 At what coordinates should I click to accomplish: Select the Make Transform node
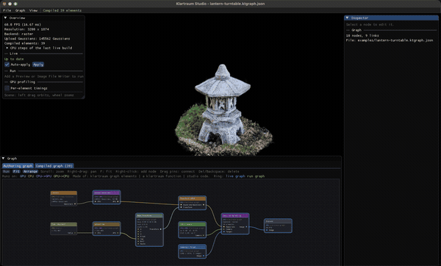(149, 230)
